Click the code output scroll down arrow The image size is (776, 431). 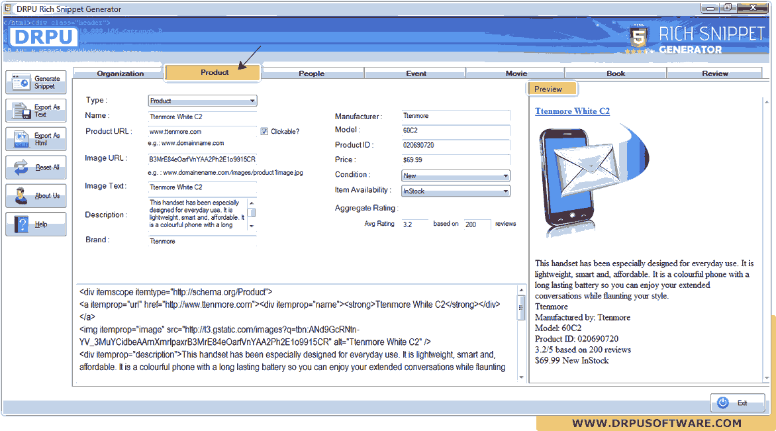(x=520, y=377)
